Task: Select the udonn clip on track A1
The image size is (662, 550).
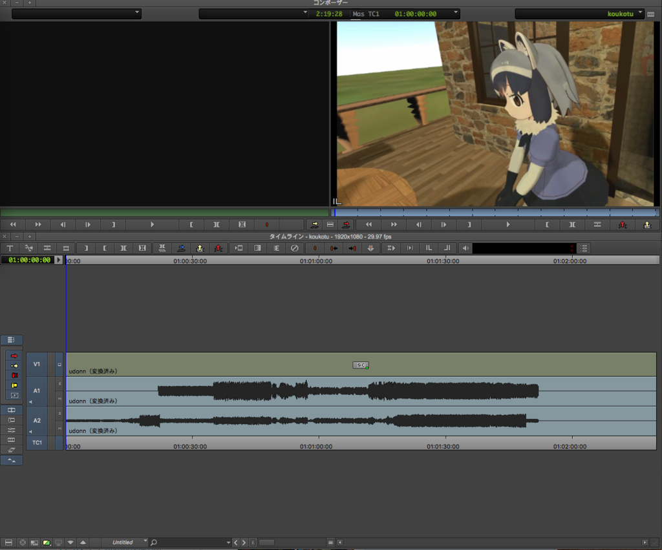Action: point(361,391)
